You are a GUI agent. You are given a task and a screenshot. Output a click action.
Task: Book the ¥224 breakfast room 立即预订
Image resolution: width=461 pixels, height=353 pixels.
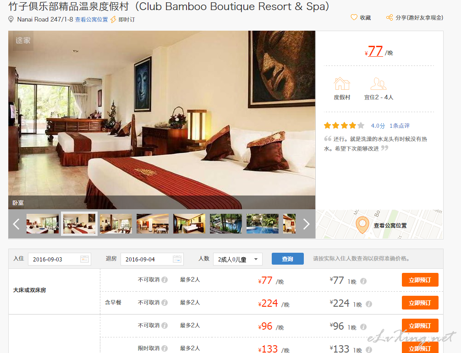(420, 303)
